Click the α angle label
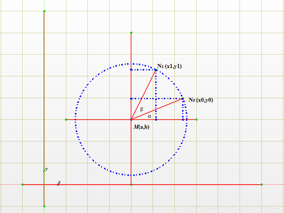The height and width of the screenshot is (213, 284). (x=149, y=116)
